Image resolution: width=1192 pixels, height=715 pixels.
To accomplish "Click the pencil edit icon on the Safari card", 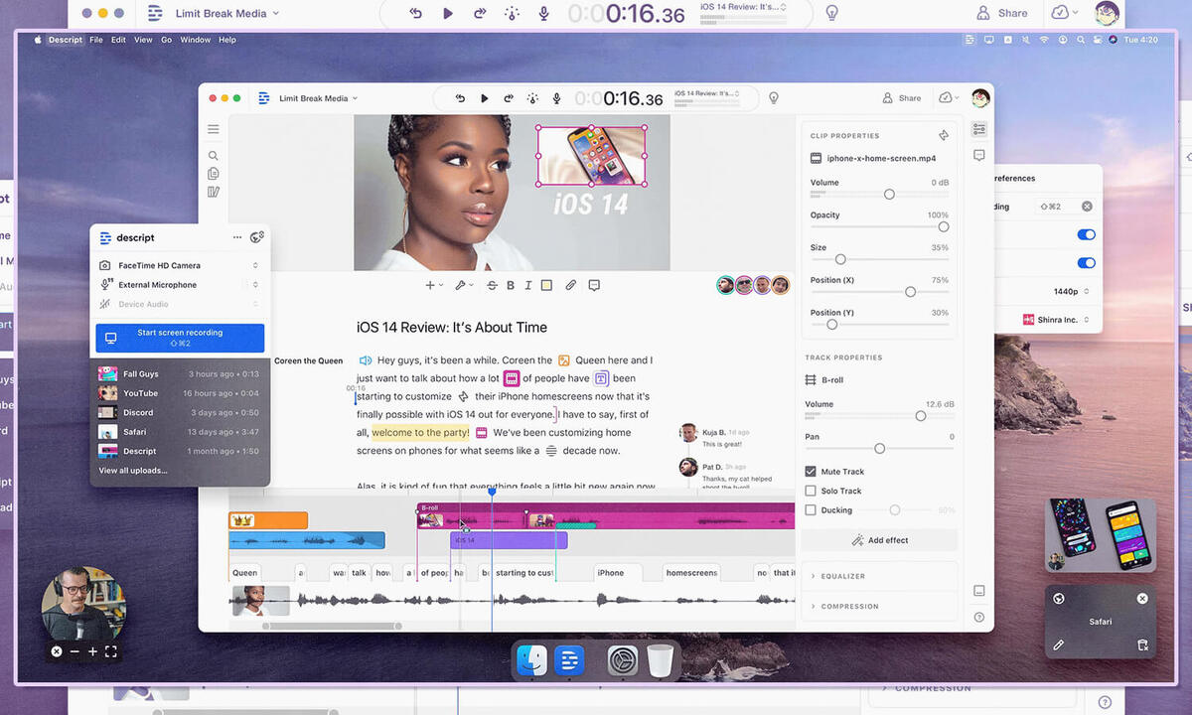I will click(1059, 645).
